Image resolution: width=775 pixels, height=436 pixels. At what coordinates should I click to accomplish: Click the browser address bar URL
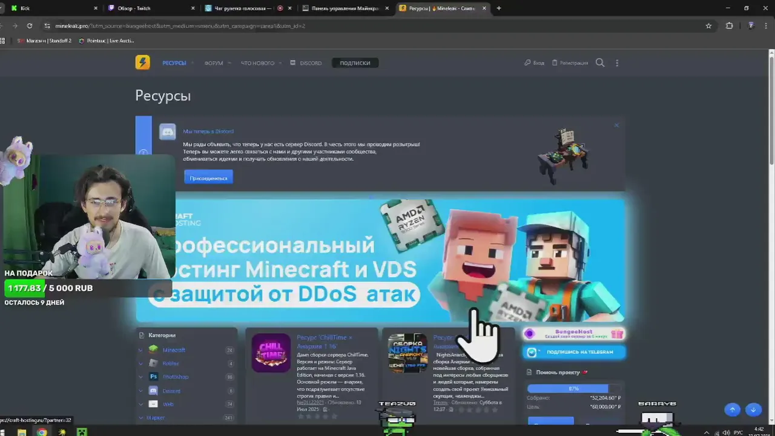180,26
